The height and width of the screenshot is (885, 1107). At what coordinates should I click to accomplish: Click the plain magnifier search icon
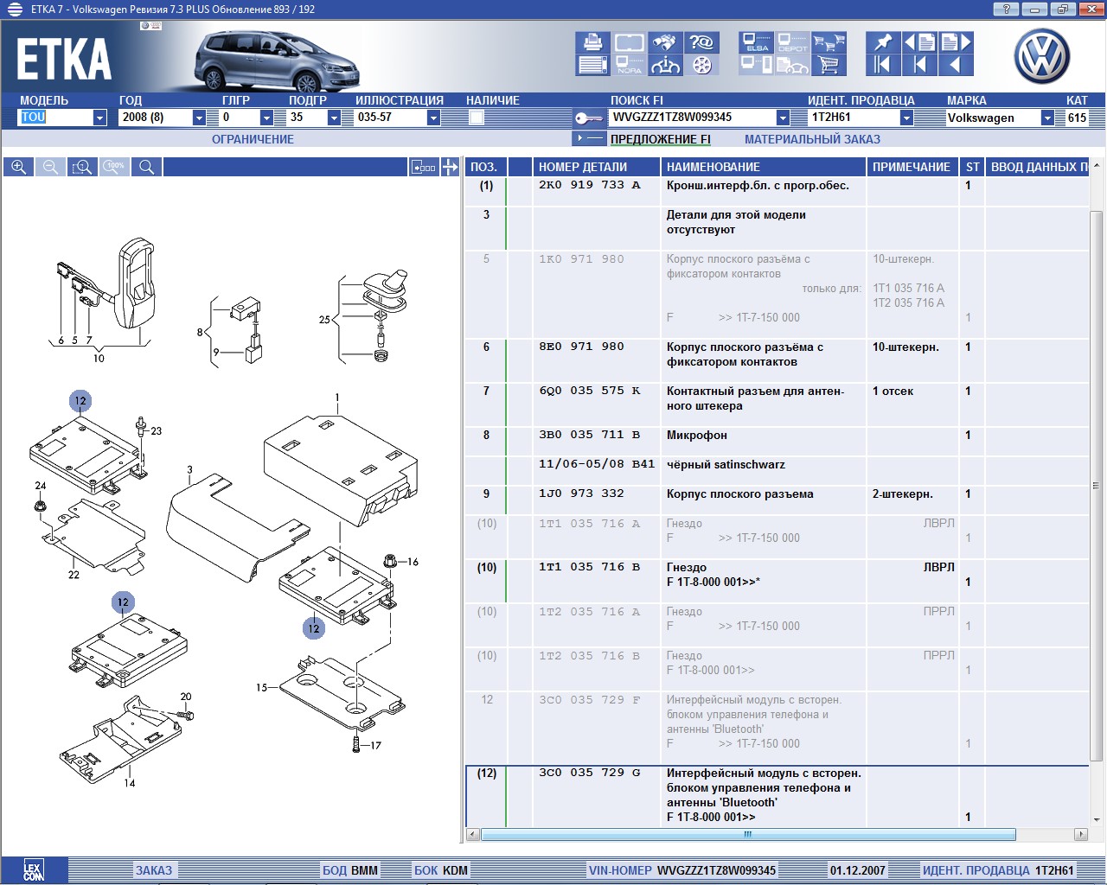(x=146, y=167)
